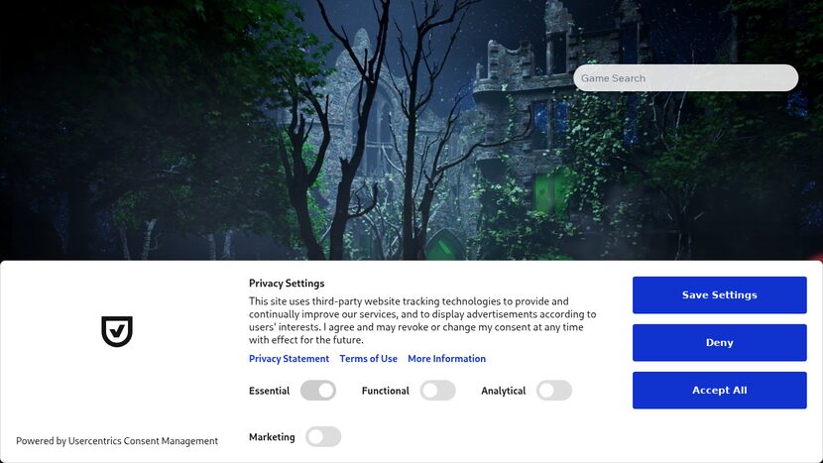Click the Accept All button

719,391
